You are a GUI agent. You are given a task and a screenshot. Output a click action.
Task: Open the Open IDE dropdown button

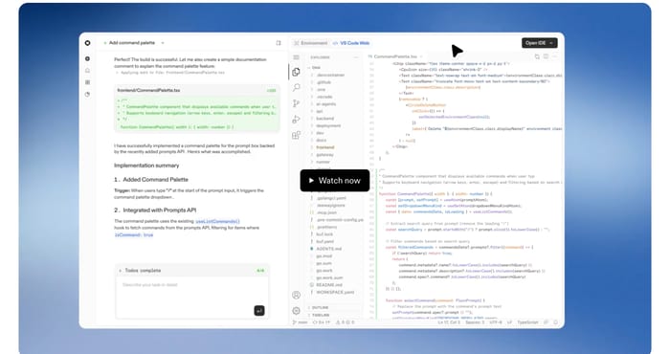click(539, 43)
